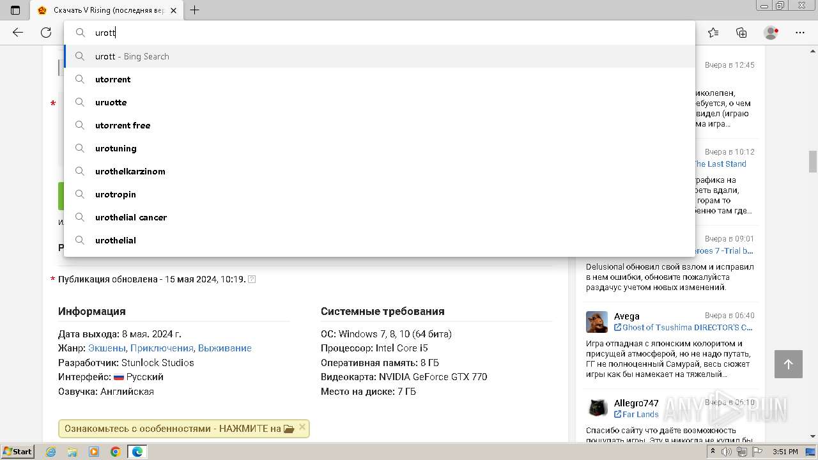Go back to previous page
Screen dimensions: 818x460
click(18, 33)
